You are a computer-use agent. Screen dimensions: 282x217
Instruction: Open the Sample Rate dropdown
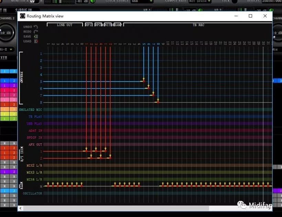click(x=200, y=1)
